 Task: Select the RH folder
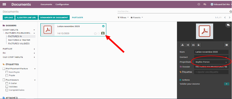4,53
